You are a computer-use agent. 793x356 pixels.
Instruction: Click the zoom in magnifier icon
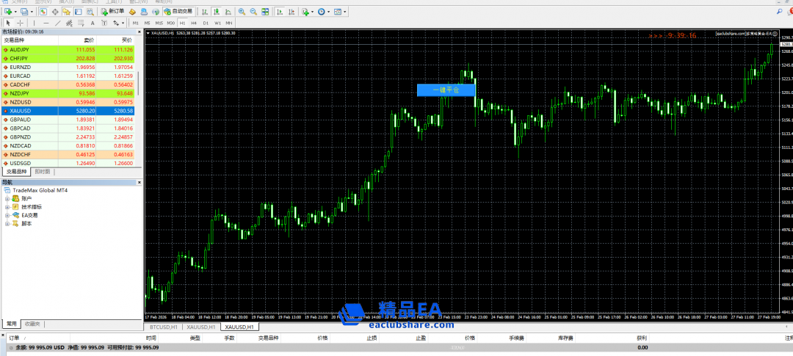[242, 12]
